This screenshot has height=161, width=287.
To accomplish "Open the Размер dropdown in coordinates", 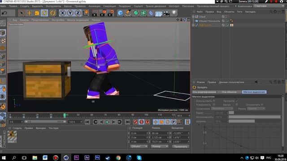I will coord(160,146).
